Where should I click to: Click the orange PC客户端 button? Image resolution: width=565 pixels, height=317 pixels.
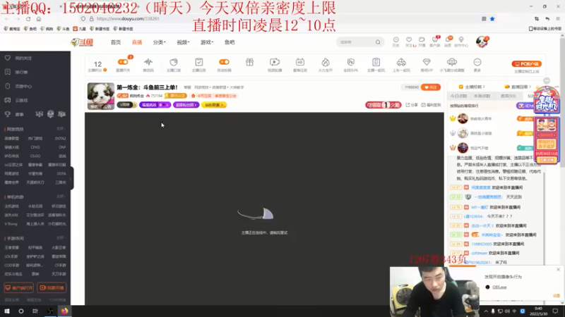coord(526,64)
